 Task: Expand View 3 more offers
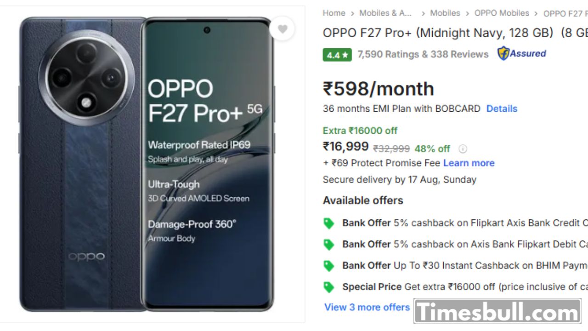(367, 307)
